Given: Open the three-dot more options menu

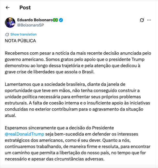Looking at the screenshot, I should tap(149, 20).
